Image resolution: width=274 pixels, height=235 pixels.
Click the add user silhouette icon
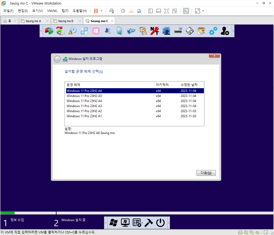[x=225, y=31]
